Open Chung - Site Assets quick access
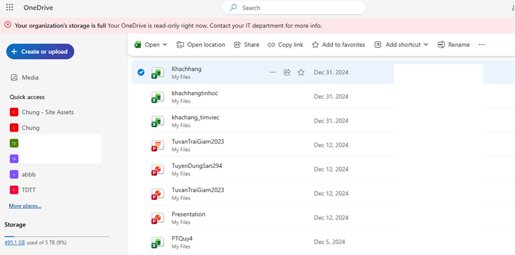The height and width of the screenshot is (255, 515). [x=42, y=112]
